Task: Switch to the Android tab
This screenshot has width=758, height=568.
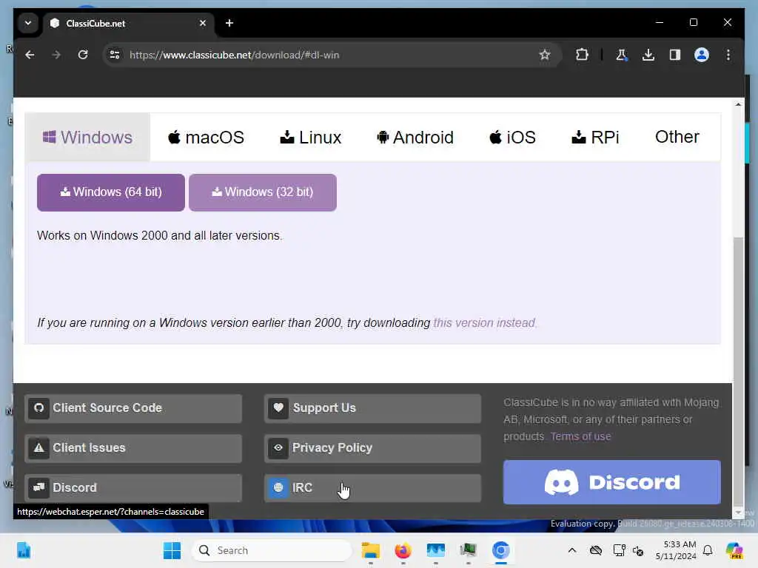Action: pos(415,137)
